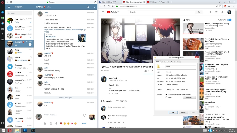This screenshot has width=237, height=133.
Task: Open File Explorer from taskbar
Action: [17, 130]
